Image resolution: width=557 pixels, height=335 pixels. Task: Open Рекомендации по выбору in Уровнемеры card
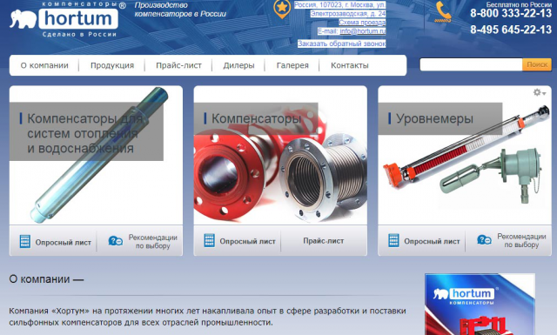click(x=521, y=240)
